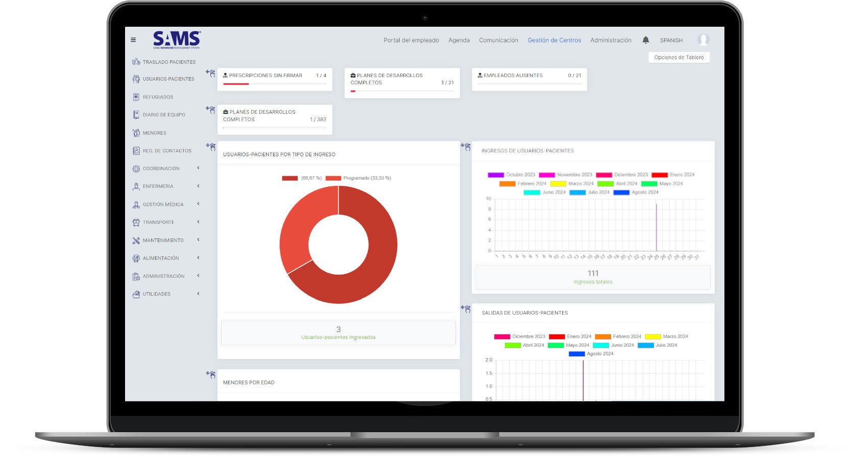The height and width of the screenshot is (456, 850).
Task: Click move handle of Menores por Edad widget
Action: pos(210,374)
